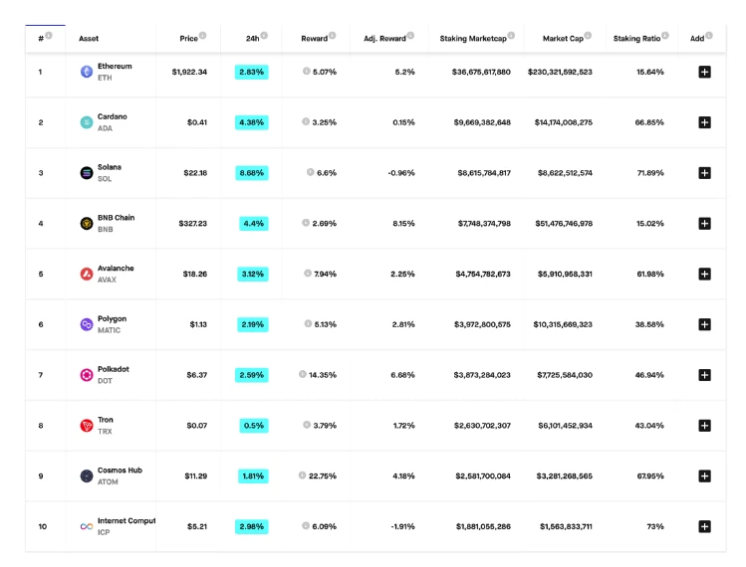The width and height of the screenshot is (746, 567).
Task: Click Solana's 8.68% 24h change badge
Action: coord(252,173)
